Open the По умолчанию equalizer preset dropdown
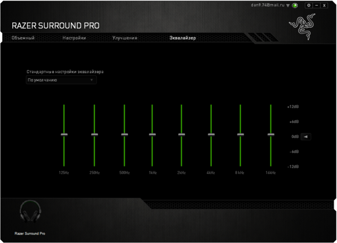 tap(61, 80)
